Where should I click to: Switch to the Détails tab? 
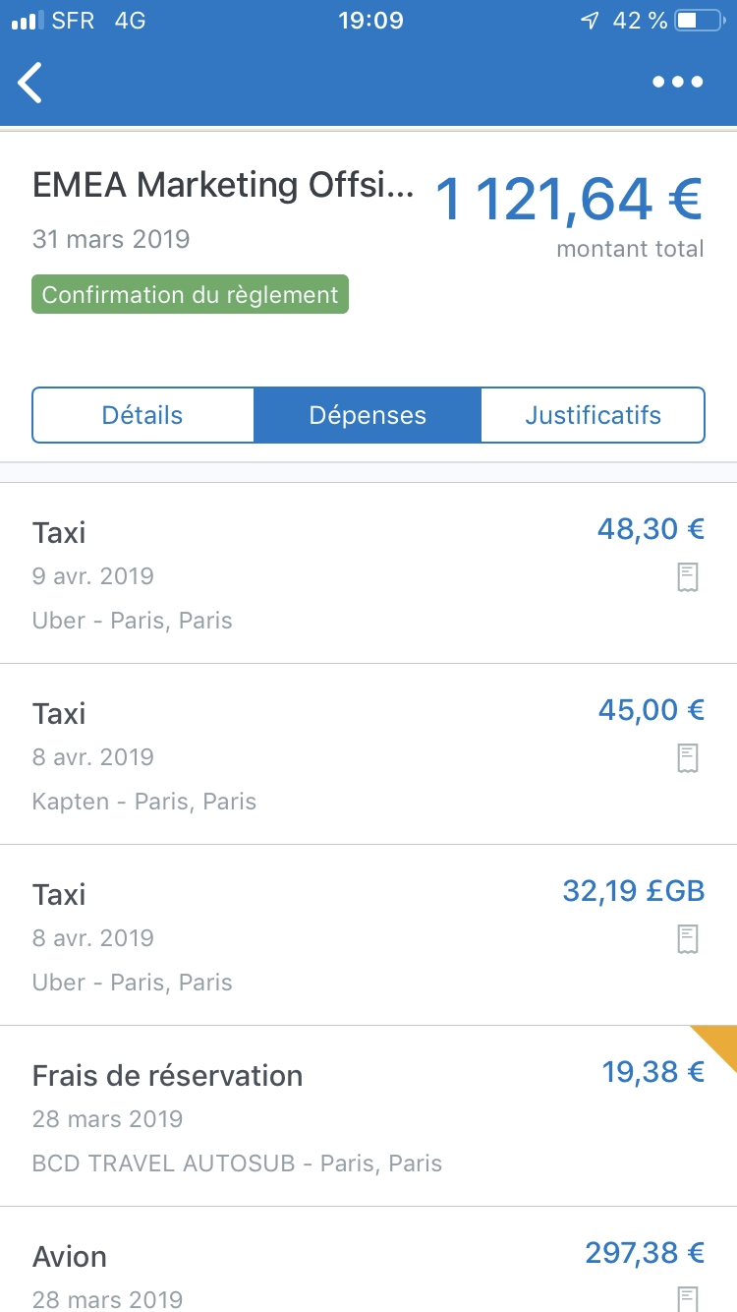[142, 415]
